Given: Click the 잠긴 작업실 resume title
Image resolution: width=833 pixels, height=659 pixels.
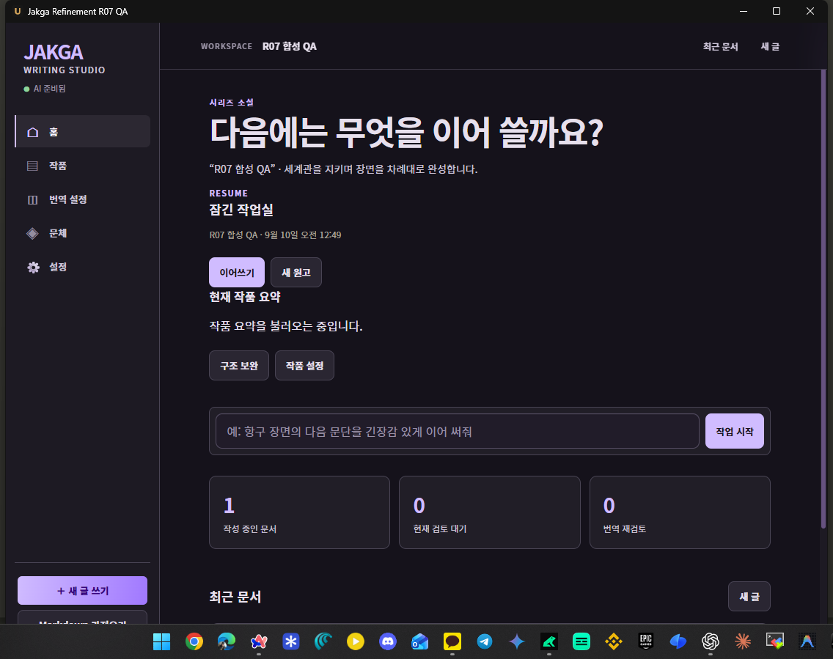Looking at the screenshot, I should (x=241, y=209).
